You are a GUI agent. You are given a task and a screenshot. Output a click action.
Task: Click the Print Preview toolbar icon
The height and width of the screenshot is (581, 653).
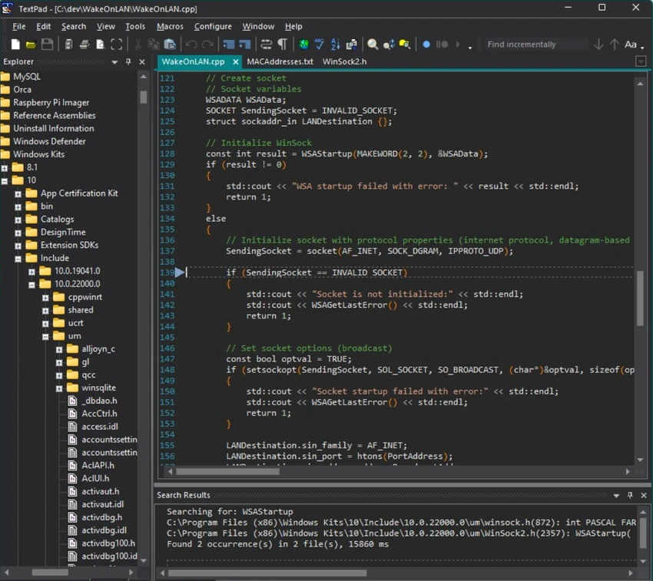click(101, 44)
